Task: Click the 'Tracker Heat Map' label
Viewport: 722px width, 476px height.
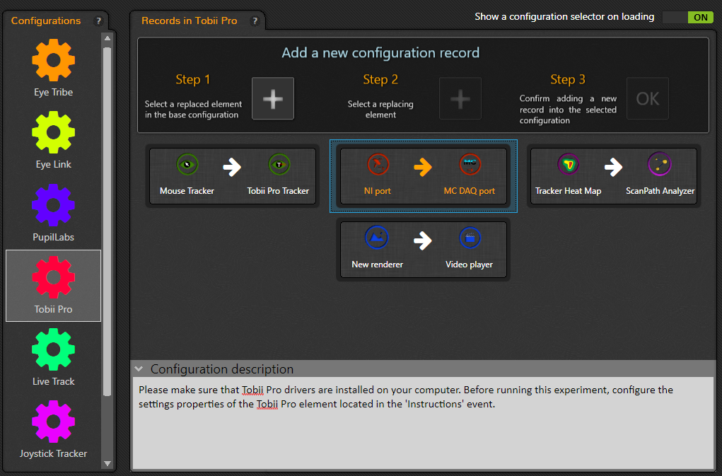Action: click(569, 190)
